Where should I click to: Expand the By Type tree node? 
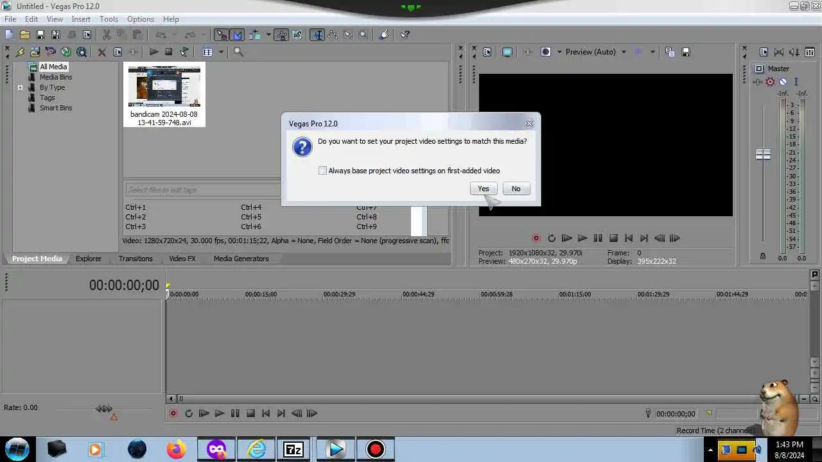[x=20, y=88]
